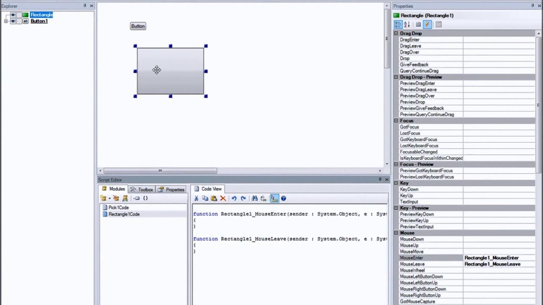
Task: Toggle the Events lightning bolt button
Action: point(427,25)
